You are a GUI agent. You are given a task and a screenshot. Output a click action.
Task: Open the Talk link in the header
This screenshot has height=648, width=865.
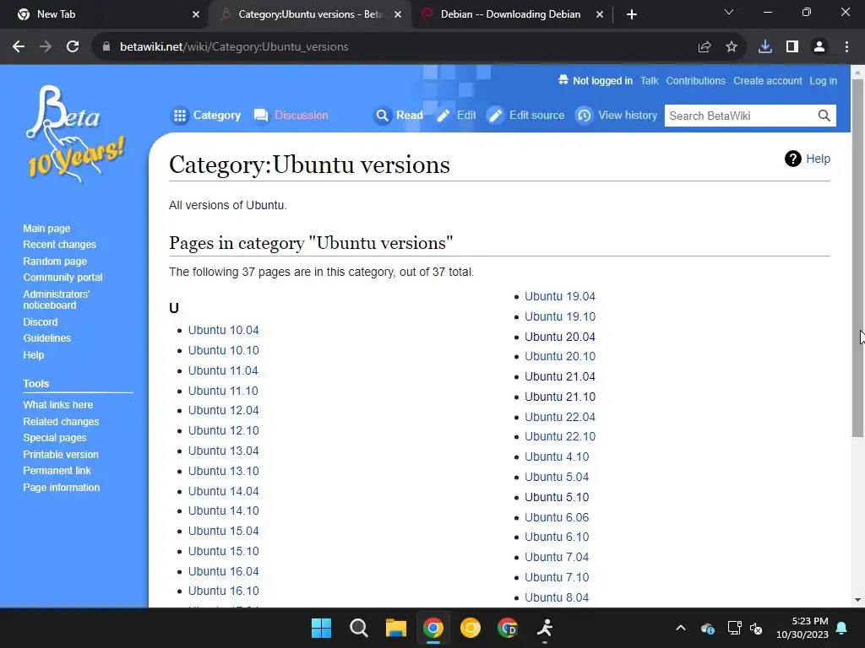[x=649, y=80]
